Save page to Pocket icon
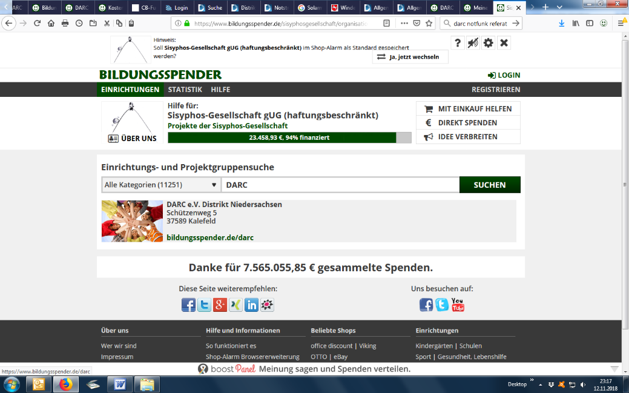 (x=417, y=23)
